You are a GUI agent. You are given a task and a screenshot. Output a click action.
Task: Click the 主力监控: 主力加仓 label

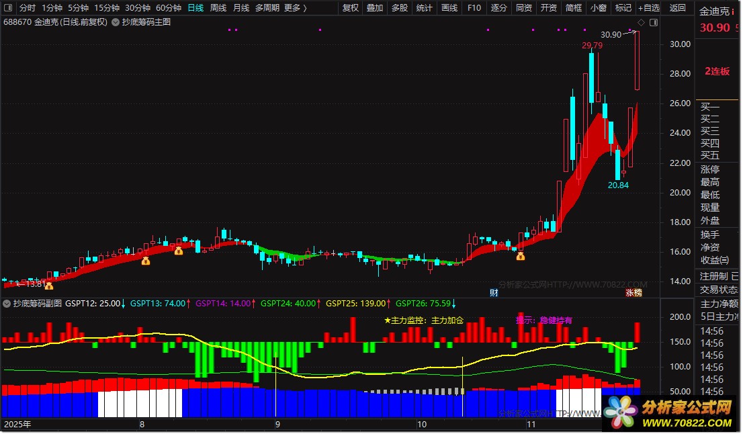424,320
